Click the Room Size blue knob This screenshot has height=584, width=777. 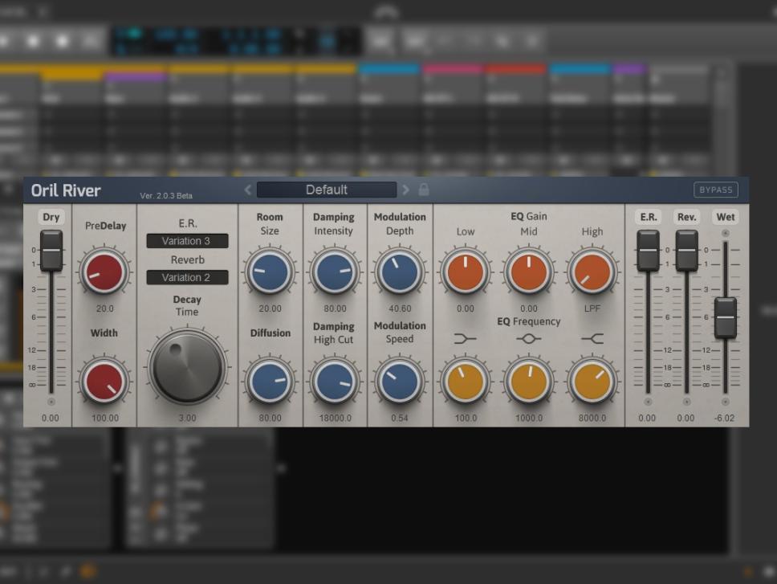pyautogui.click(x=270, y=272)
